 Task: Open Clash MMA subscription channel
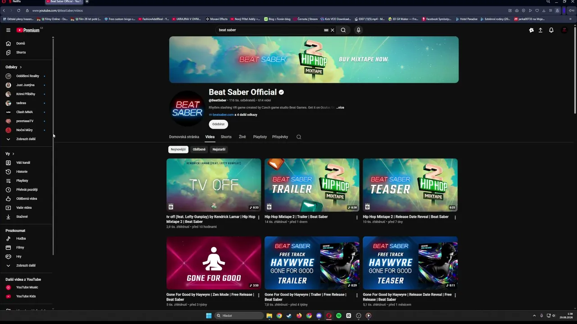[x=24, y=112]
